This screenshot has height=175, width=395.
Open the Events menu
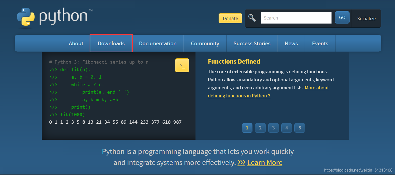pos(320,43)
